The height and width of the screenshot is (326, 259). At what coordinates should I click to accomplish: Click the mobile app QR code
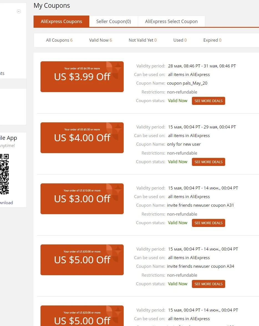click(4, 174)
